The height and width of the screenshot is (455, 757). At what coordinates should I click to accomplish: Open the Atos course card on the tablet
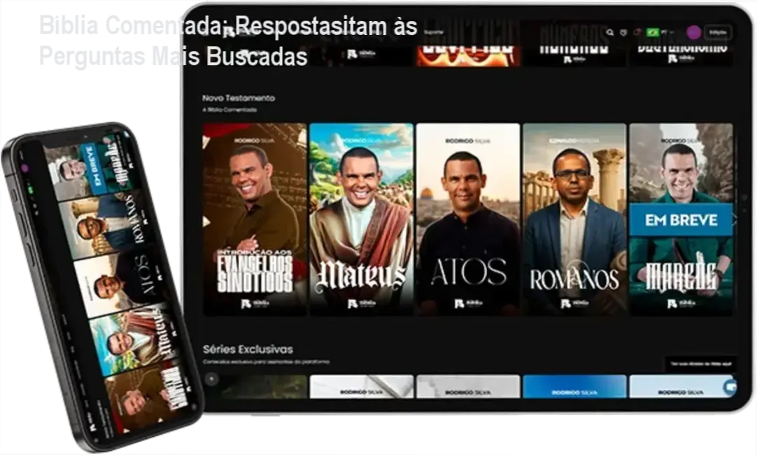(468, 219)
